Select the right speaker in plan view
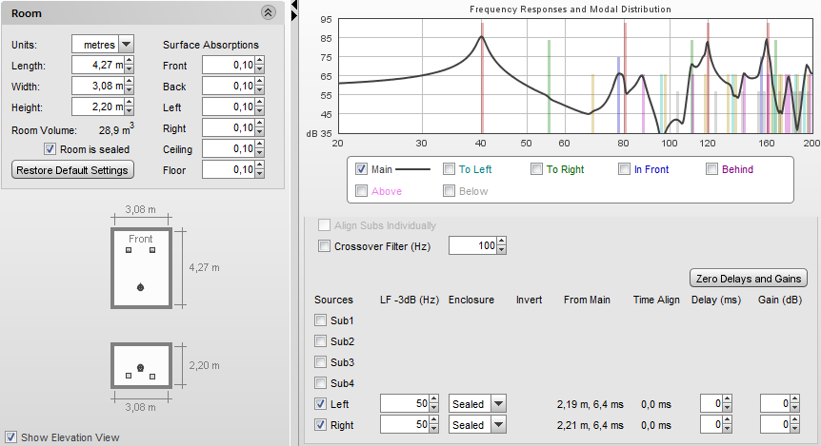The width and height of the screenshot is (821, 446). coord(152,250)
